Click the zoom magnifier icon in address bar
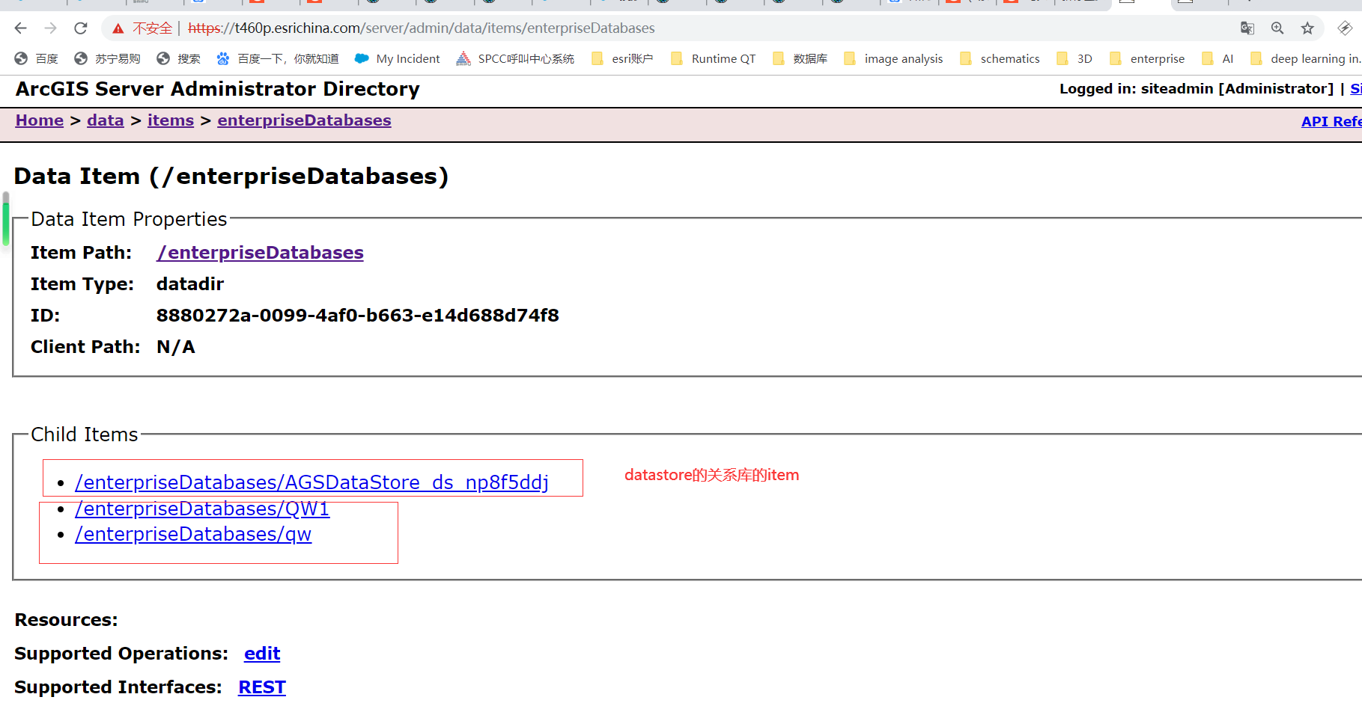The width and height of the screenshot is (1362, 703). tap(1277, 28)
